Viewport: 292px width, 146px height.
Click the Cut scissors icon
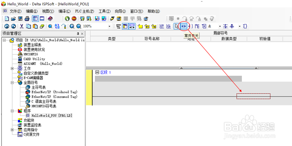pyautogui.click(x=22, y=26)
